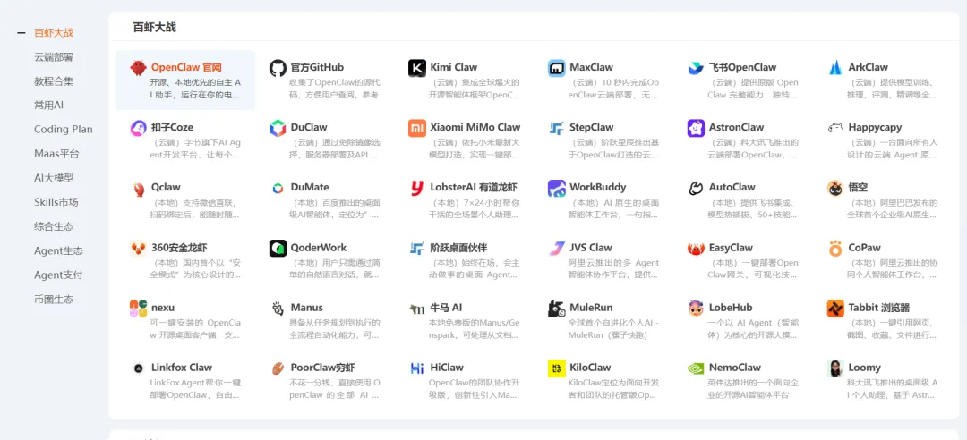The image size is (967, 440).
Task: Click the 飞书OpenClaw bird icon
Action: (x=697, y=68)
